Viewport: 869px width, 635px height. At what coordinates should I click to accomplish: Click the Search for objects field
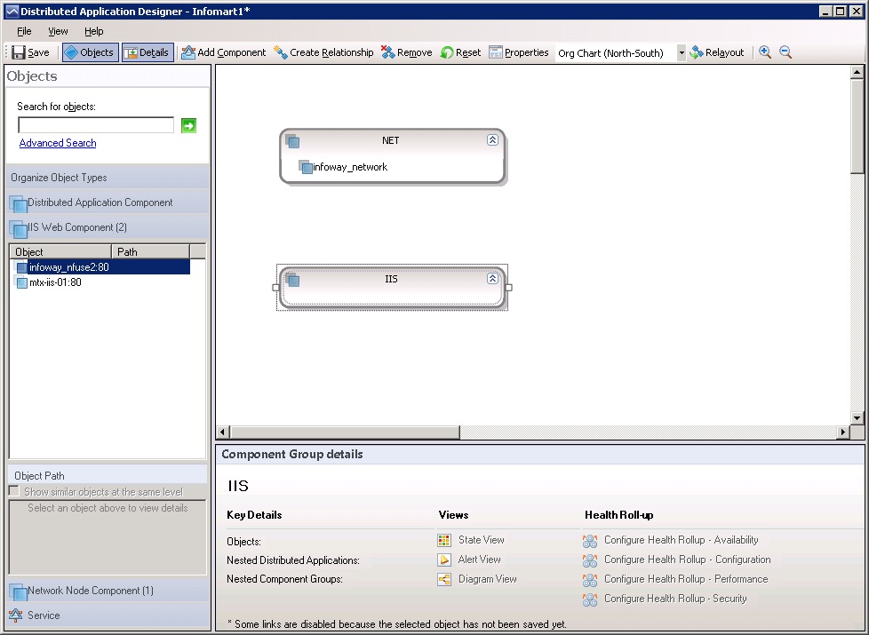96,125
